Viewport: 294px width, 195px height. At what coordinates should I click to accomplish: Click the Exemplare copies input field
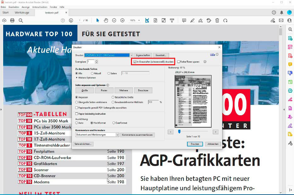91,61
